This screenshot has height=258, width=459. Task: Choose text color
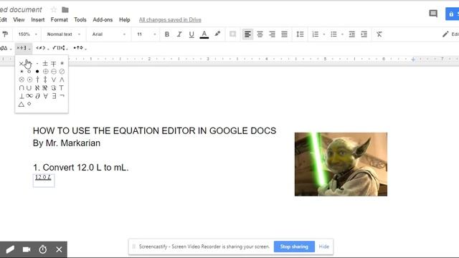(204, 34)
